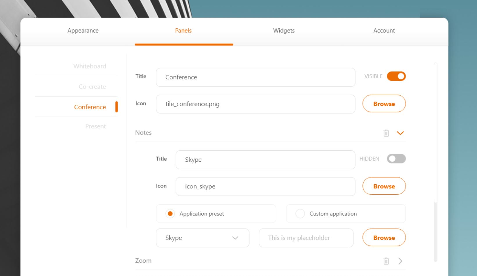
Task: Click the Conference panel Title input field
Action: click(255, 77)
